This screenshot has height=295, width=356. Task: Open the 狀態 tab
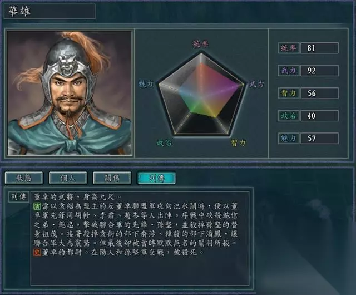point(24,178)
